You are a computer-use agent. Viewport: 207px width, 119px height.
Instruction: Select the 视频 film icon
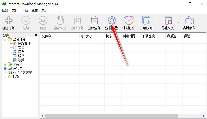(x=15, y=60)
